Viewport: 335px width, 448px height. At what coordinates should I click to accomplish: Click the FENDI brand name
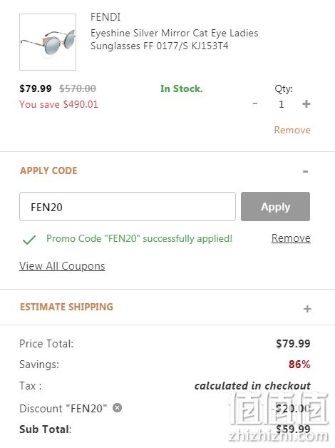[x=105, y=17]
